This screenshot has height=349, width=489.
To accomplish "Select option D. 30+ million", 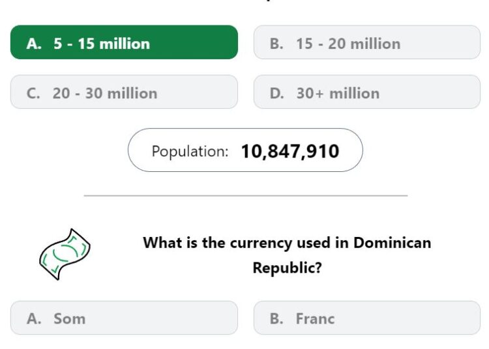I will [367, 92].
